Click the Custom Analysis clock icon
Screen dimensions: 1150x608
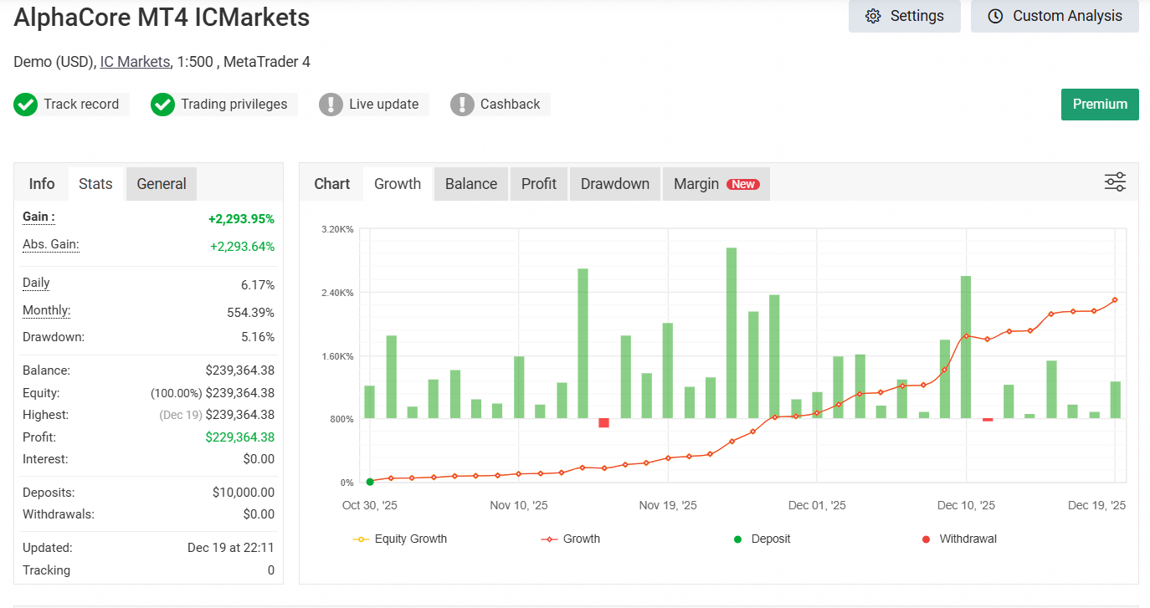[x=995, y=16]
